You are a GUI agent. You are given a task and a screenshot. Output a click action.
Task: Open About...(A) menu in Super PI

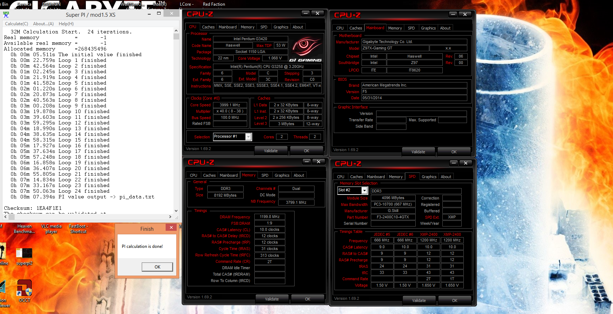tap(43, 24)
